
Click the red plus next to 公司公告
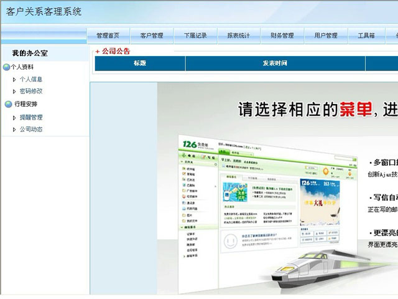tap(97, 52)
